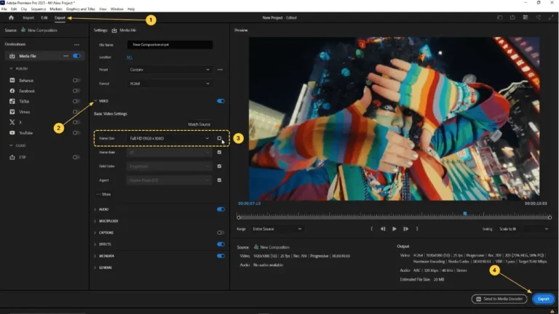
Task: Expand the Metadata section
Action: (95, 256)
